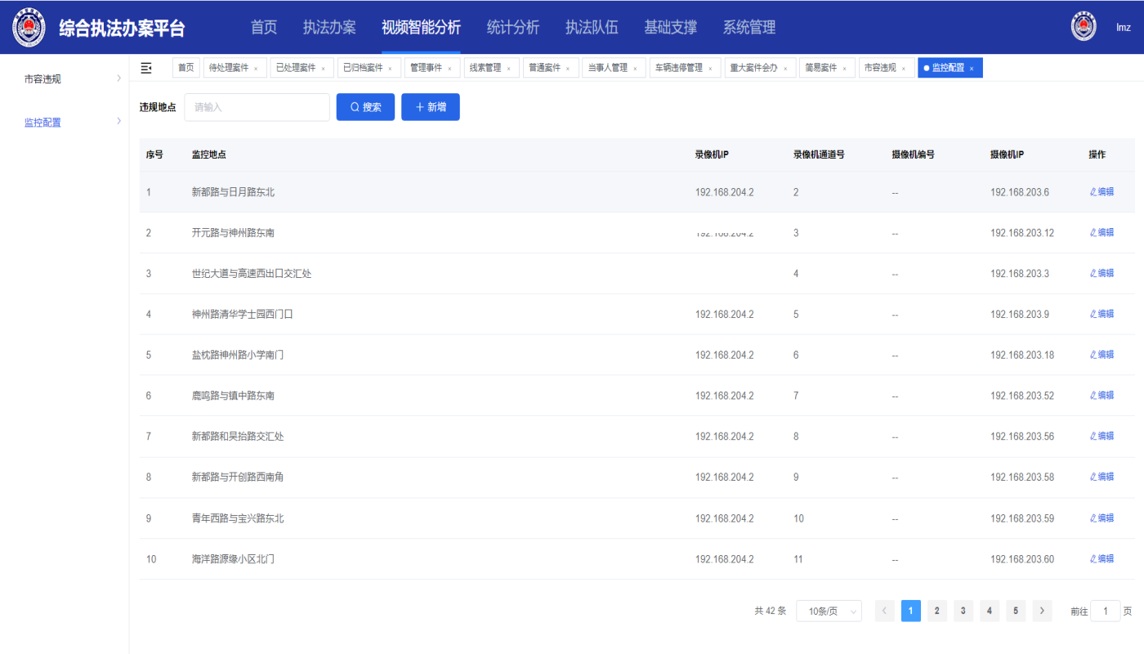Open 执法办案 in the top navigation
Viewport: 1144px width, 654px height.
coord(329,27)
